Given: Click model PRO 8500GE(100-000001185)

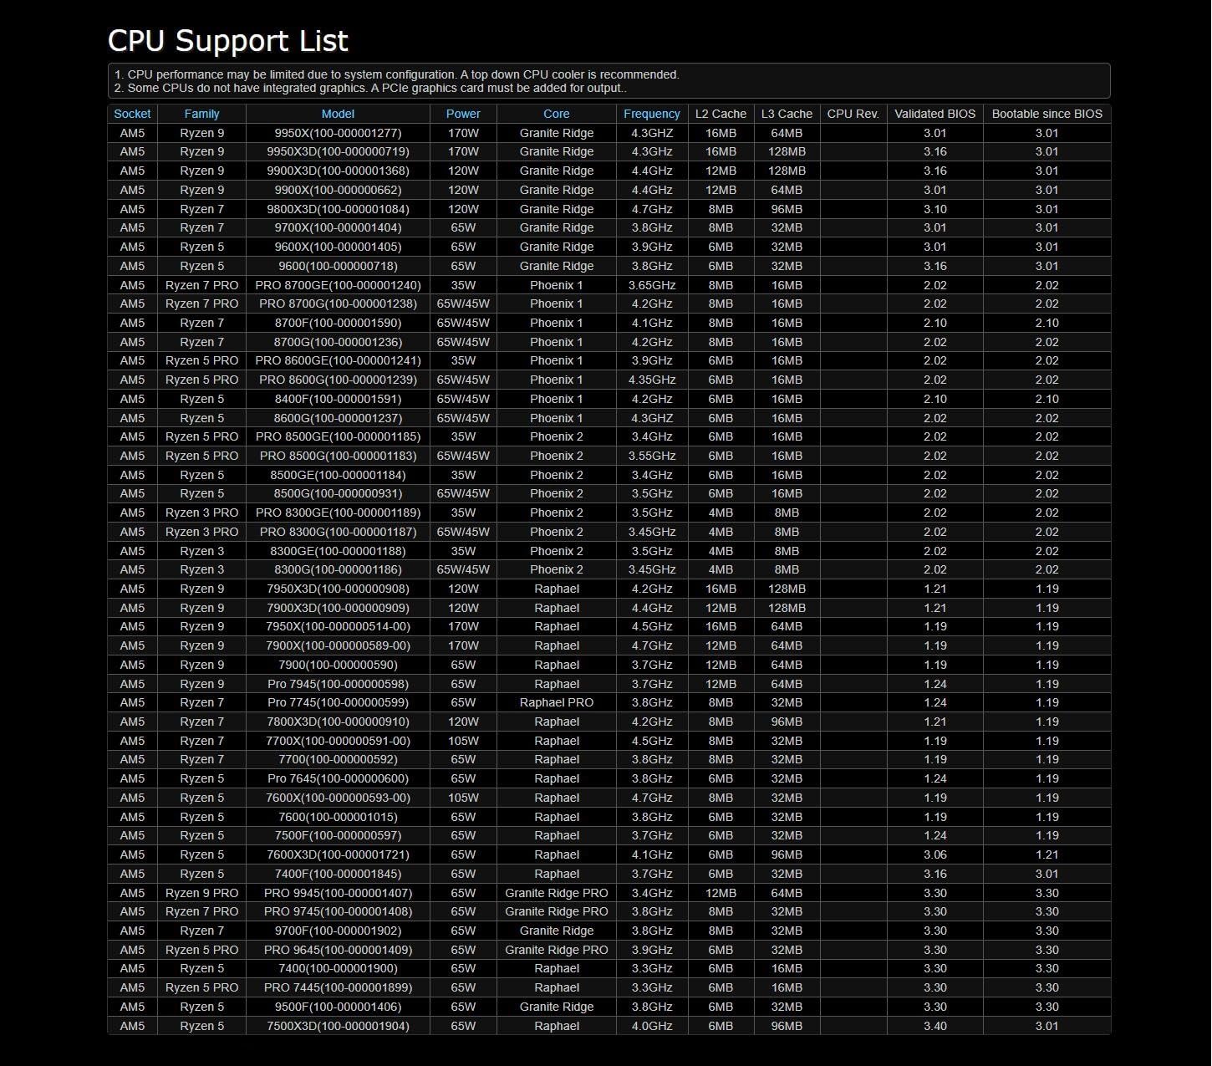Looking at the screenshot, I should tap(338, 436).
